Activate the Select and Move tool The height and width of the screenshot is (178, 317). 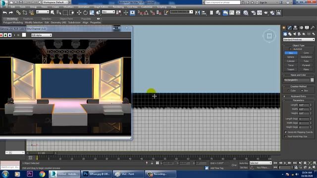pos(79,13)
